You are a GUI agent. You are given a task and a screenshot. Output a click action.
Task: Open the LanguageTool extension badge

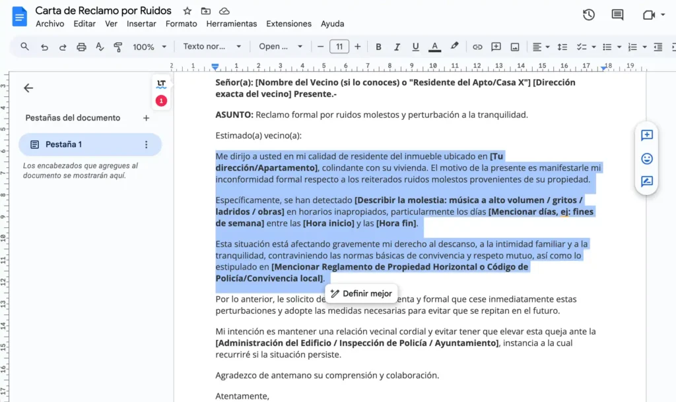click(161, 84)
